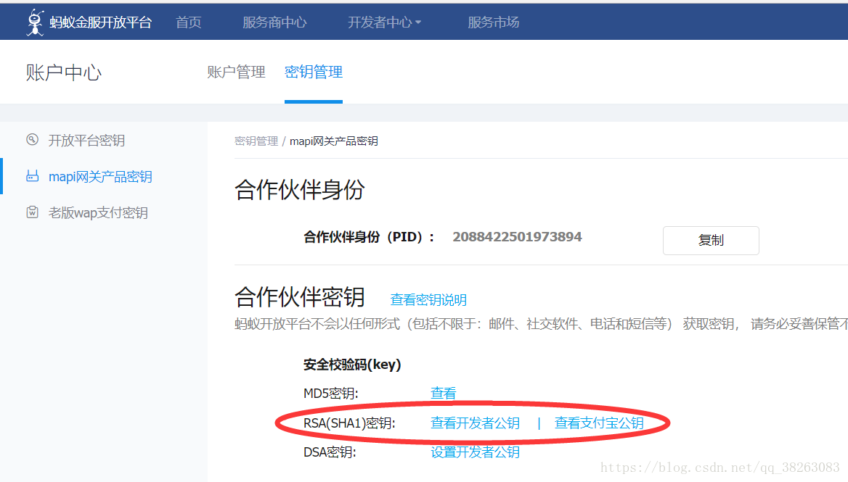Open the 查看密钥说明 link
Screen dimensions: 848x482
click(428, 299)
